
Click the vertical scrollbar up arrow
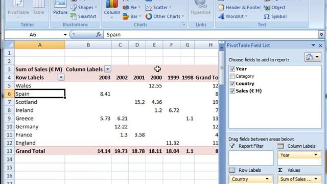(x=222, y=48)
